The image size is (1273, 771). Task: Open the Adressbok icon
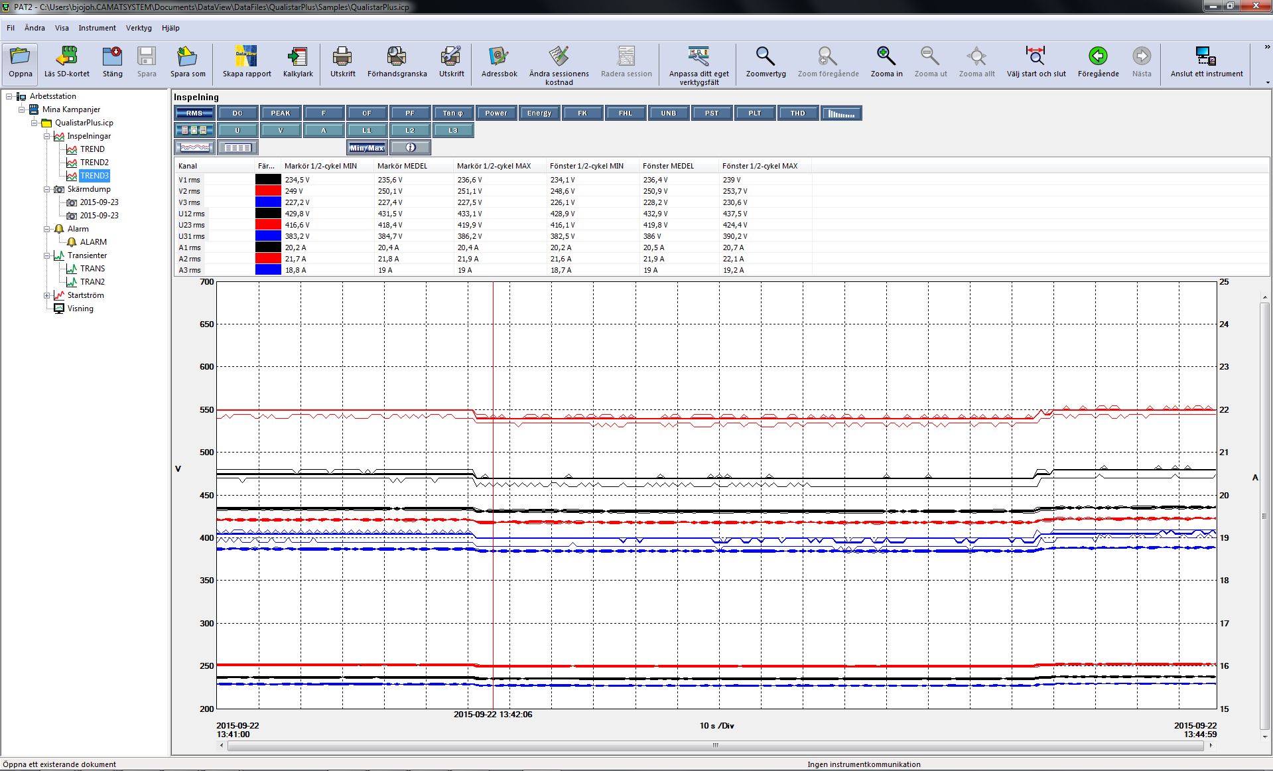pos(499,57)
